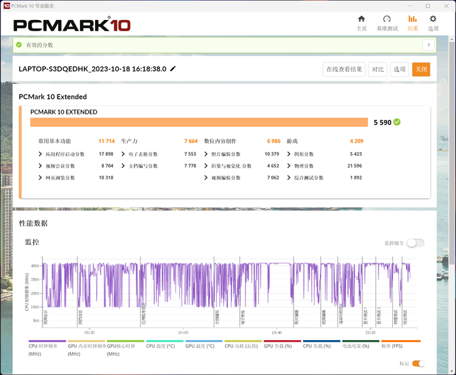456x375 pixels.
Task: Click the 生产力 score 7 664
Action: coord(191,141)
